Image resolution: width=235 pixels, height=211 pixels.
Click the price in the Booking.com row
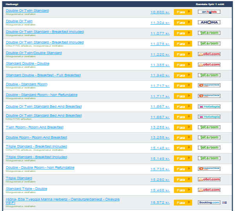click(160, 202)
